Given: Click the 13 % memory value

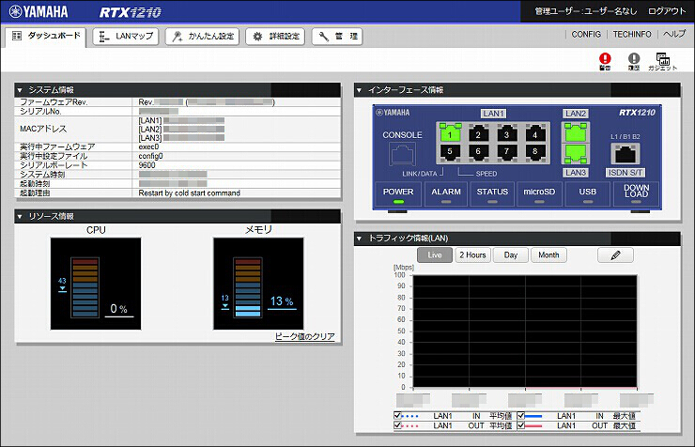Looking at the screenshot, I should 282,301.
